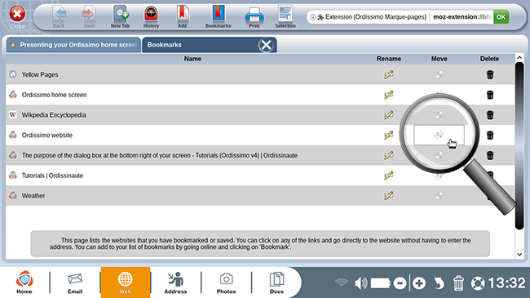Open the Tutorials | Ordissinaute bookmark link
The image size is (530, 298).
52,176
